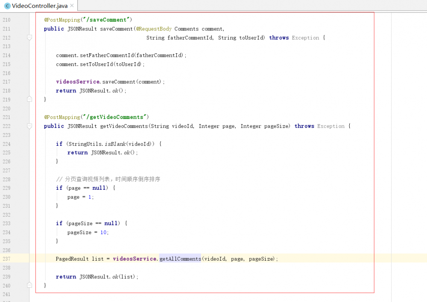Click the fold end marker at line 240

tap(29, 285)
